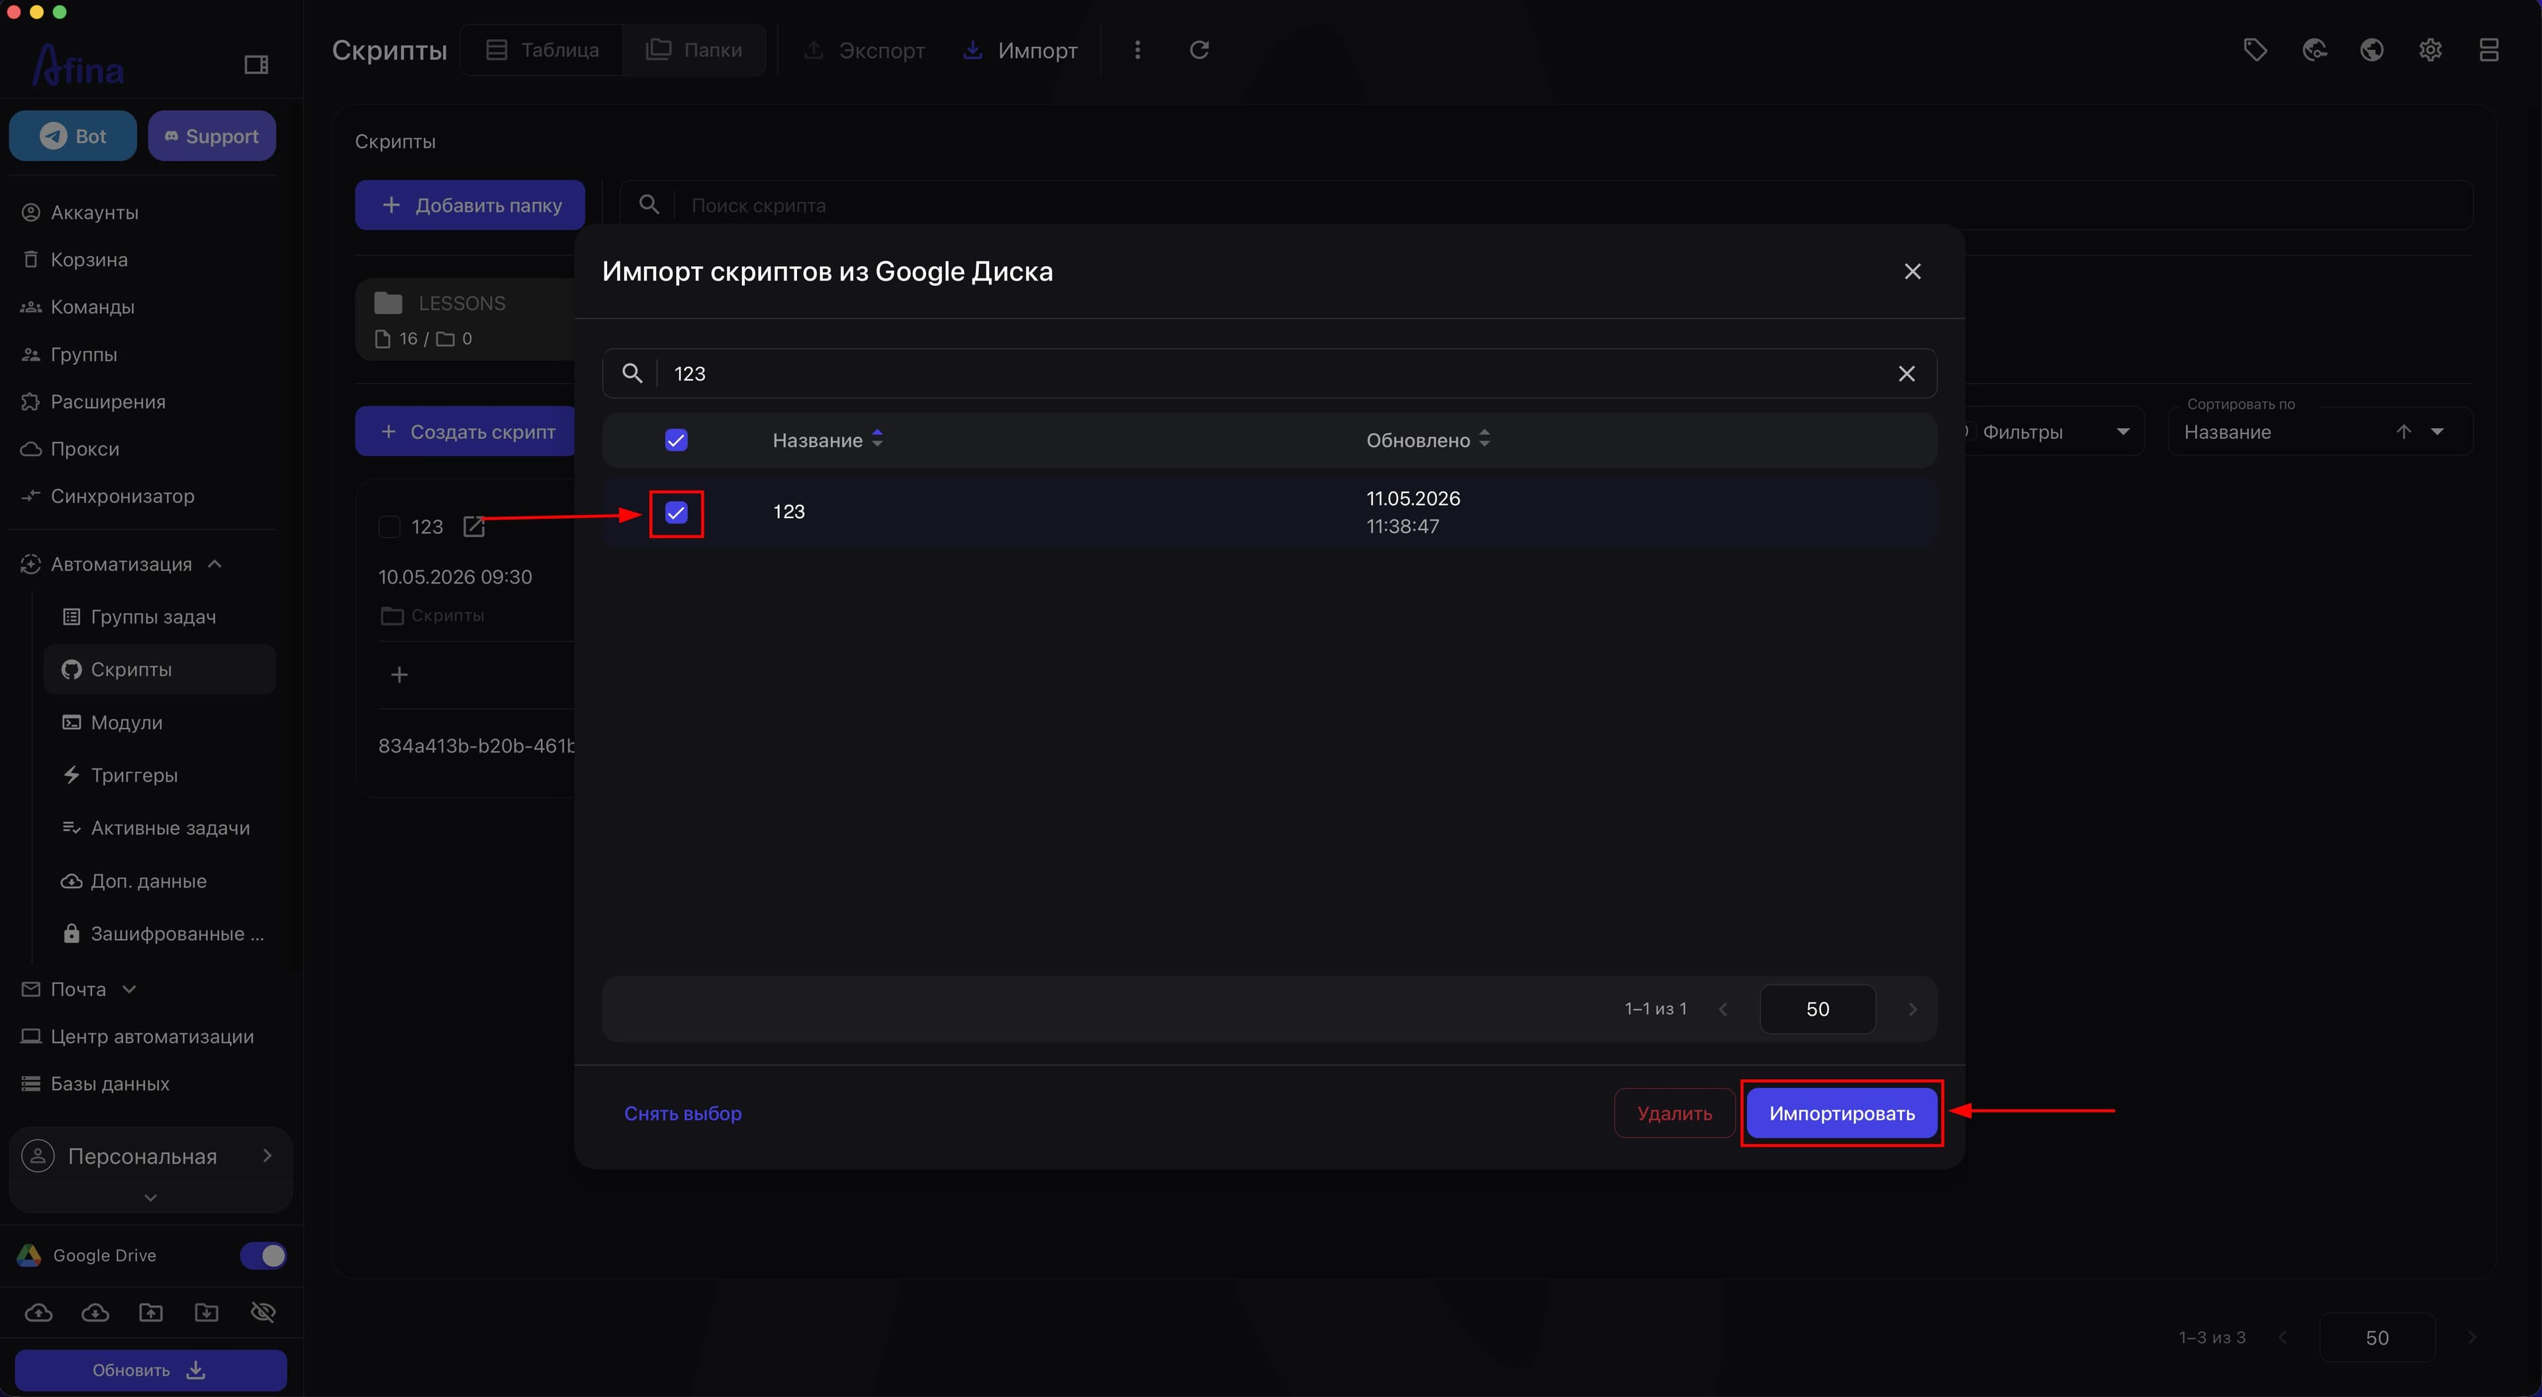Image resolution: width=2542 pixels, height=1397 pixels.
Task: Click Импорт in the toolbar
Action: [x=1020, y=50]
